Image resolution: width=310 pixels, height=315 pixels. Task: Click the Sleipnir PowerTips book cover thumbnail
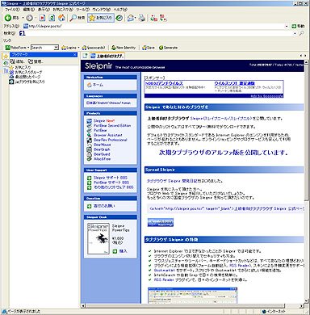98,238
